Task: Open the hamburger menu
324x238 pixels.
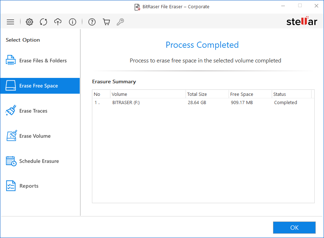Action: click(10, 22)
